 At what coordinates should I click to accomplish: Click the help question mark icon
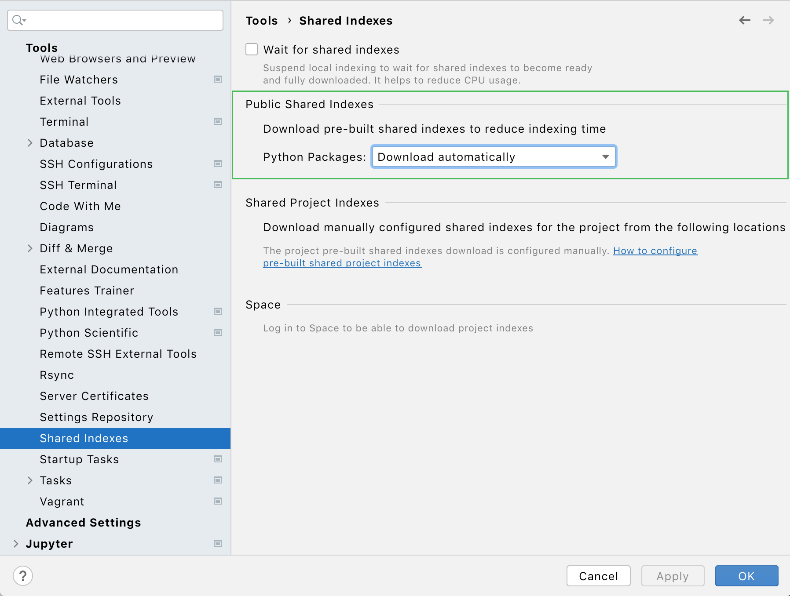tap(23, 575)
